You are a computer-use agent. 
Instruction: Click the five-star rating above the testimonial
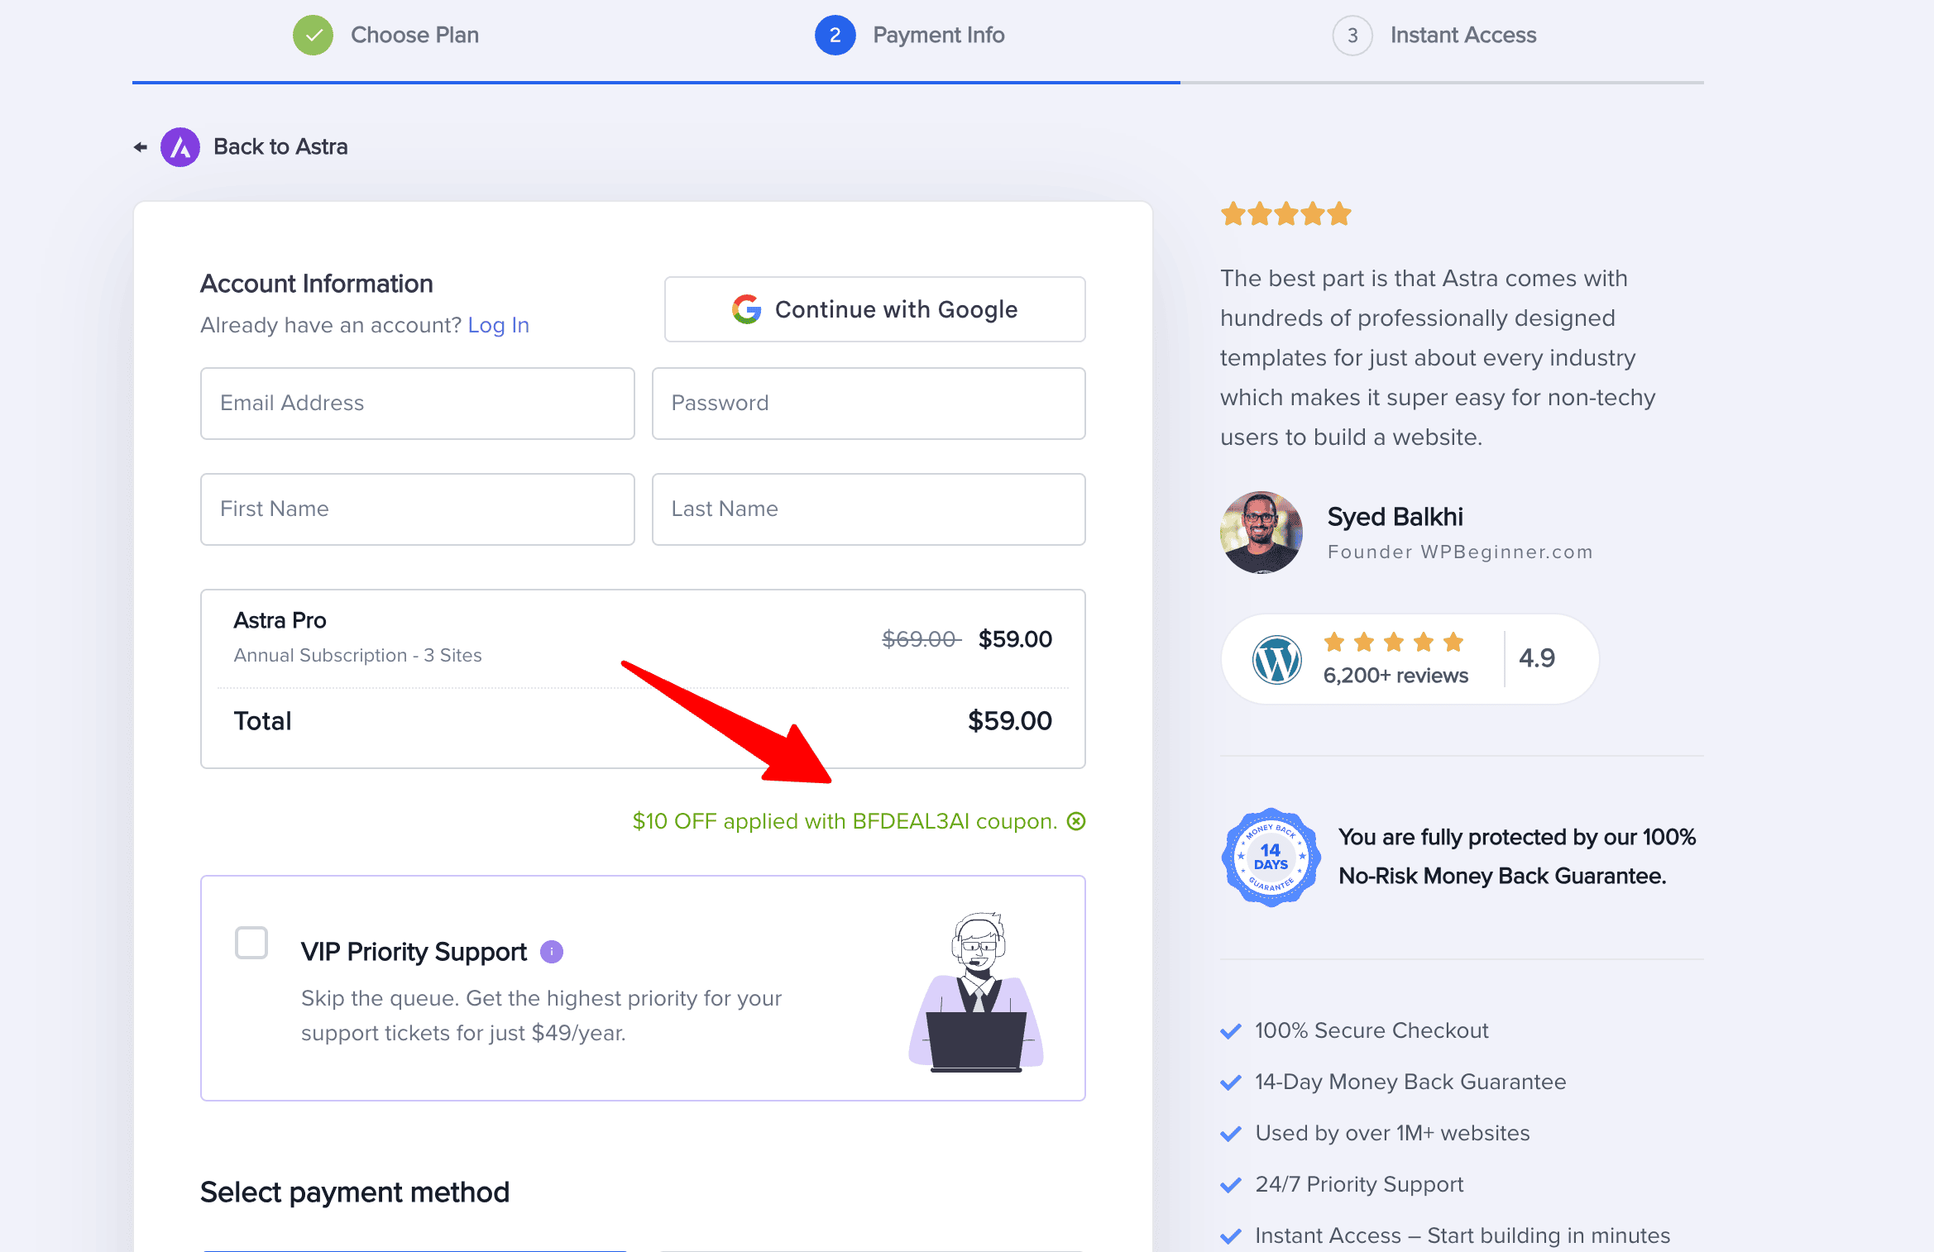[x=1286, y=214]
